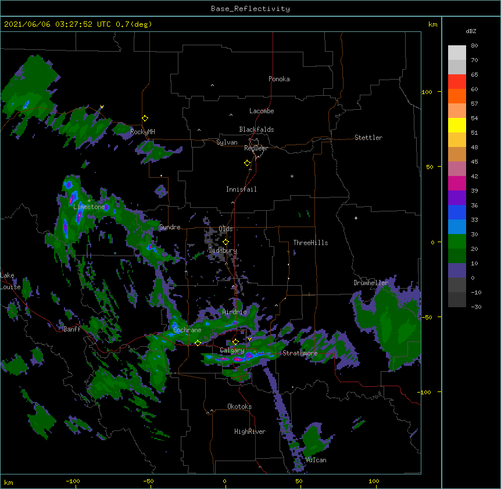Click the Calgary city label

tap(232, 350)
